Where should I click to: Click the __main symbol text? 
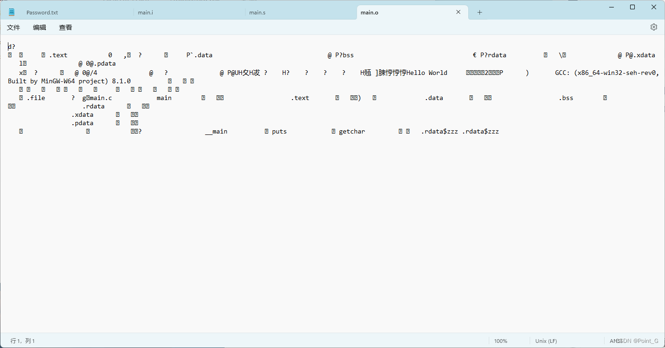click(x=216, y=132)
